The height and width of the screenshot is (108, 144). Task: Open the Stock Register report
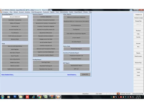click(x=15, y=49)
